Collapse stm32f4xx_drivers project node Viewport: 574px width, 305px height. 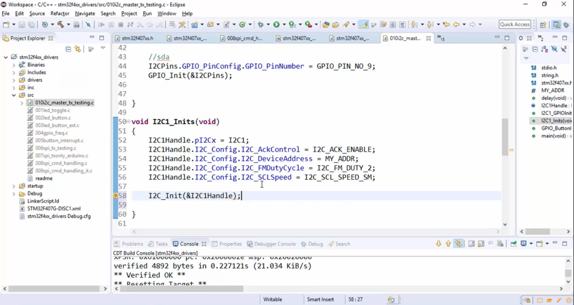[x=6, y=57]
